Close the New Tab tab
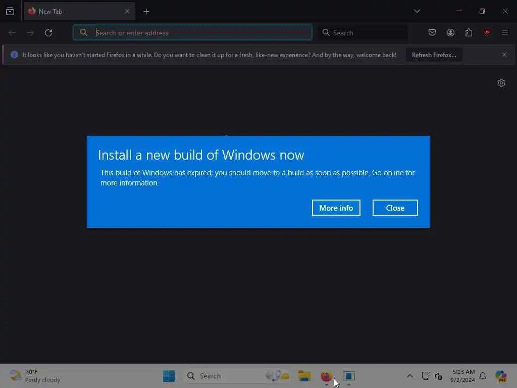This screenshot has height=388, width=517. 127,11
